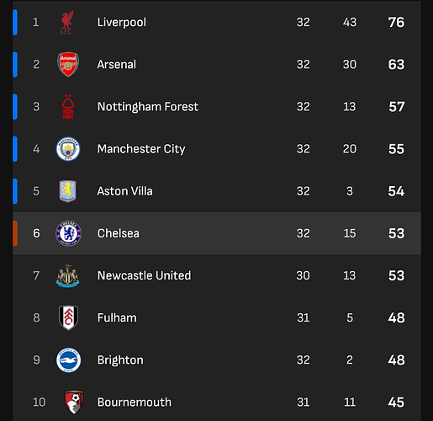Click the Newcastle United crest
The height and width of the screenshot is (421, 433).
(x=67, y=276)
